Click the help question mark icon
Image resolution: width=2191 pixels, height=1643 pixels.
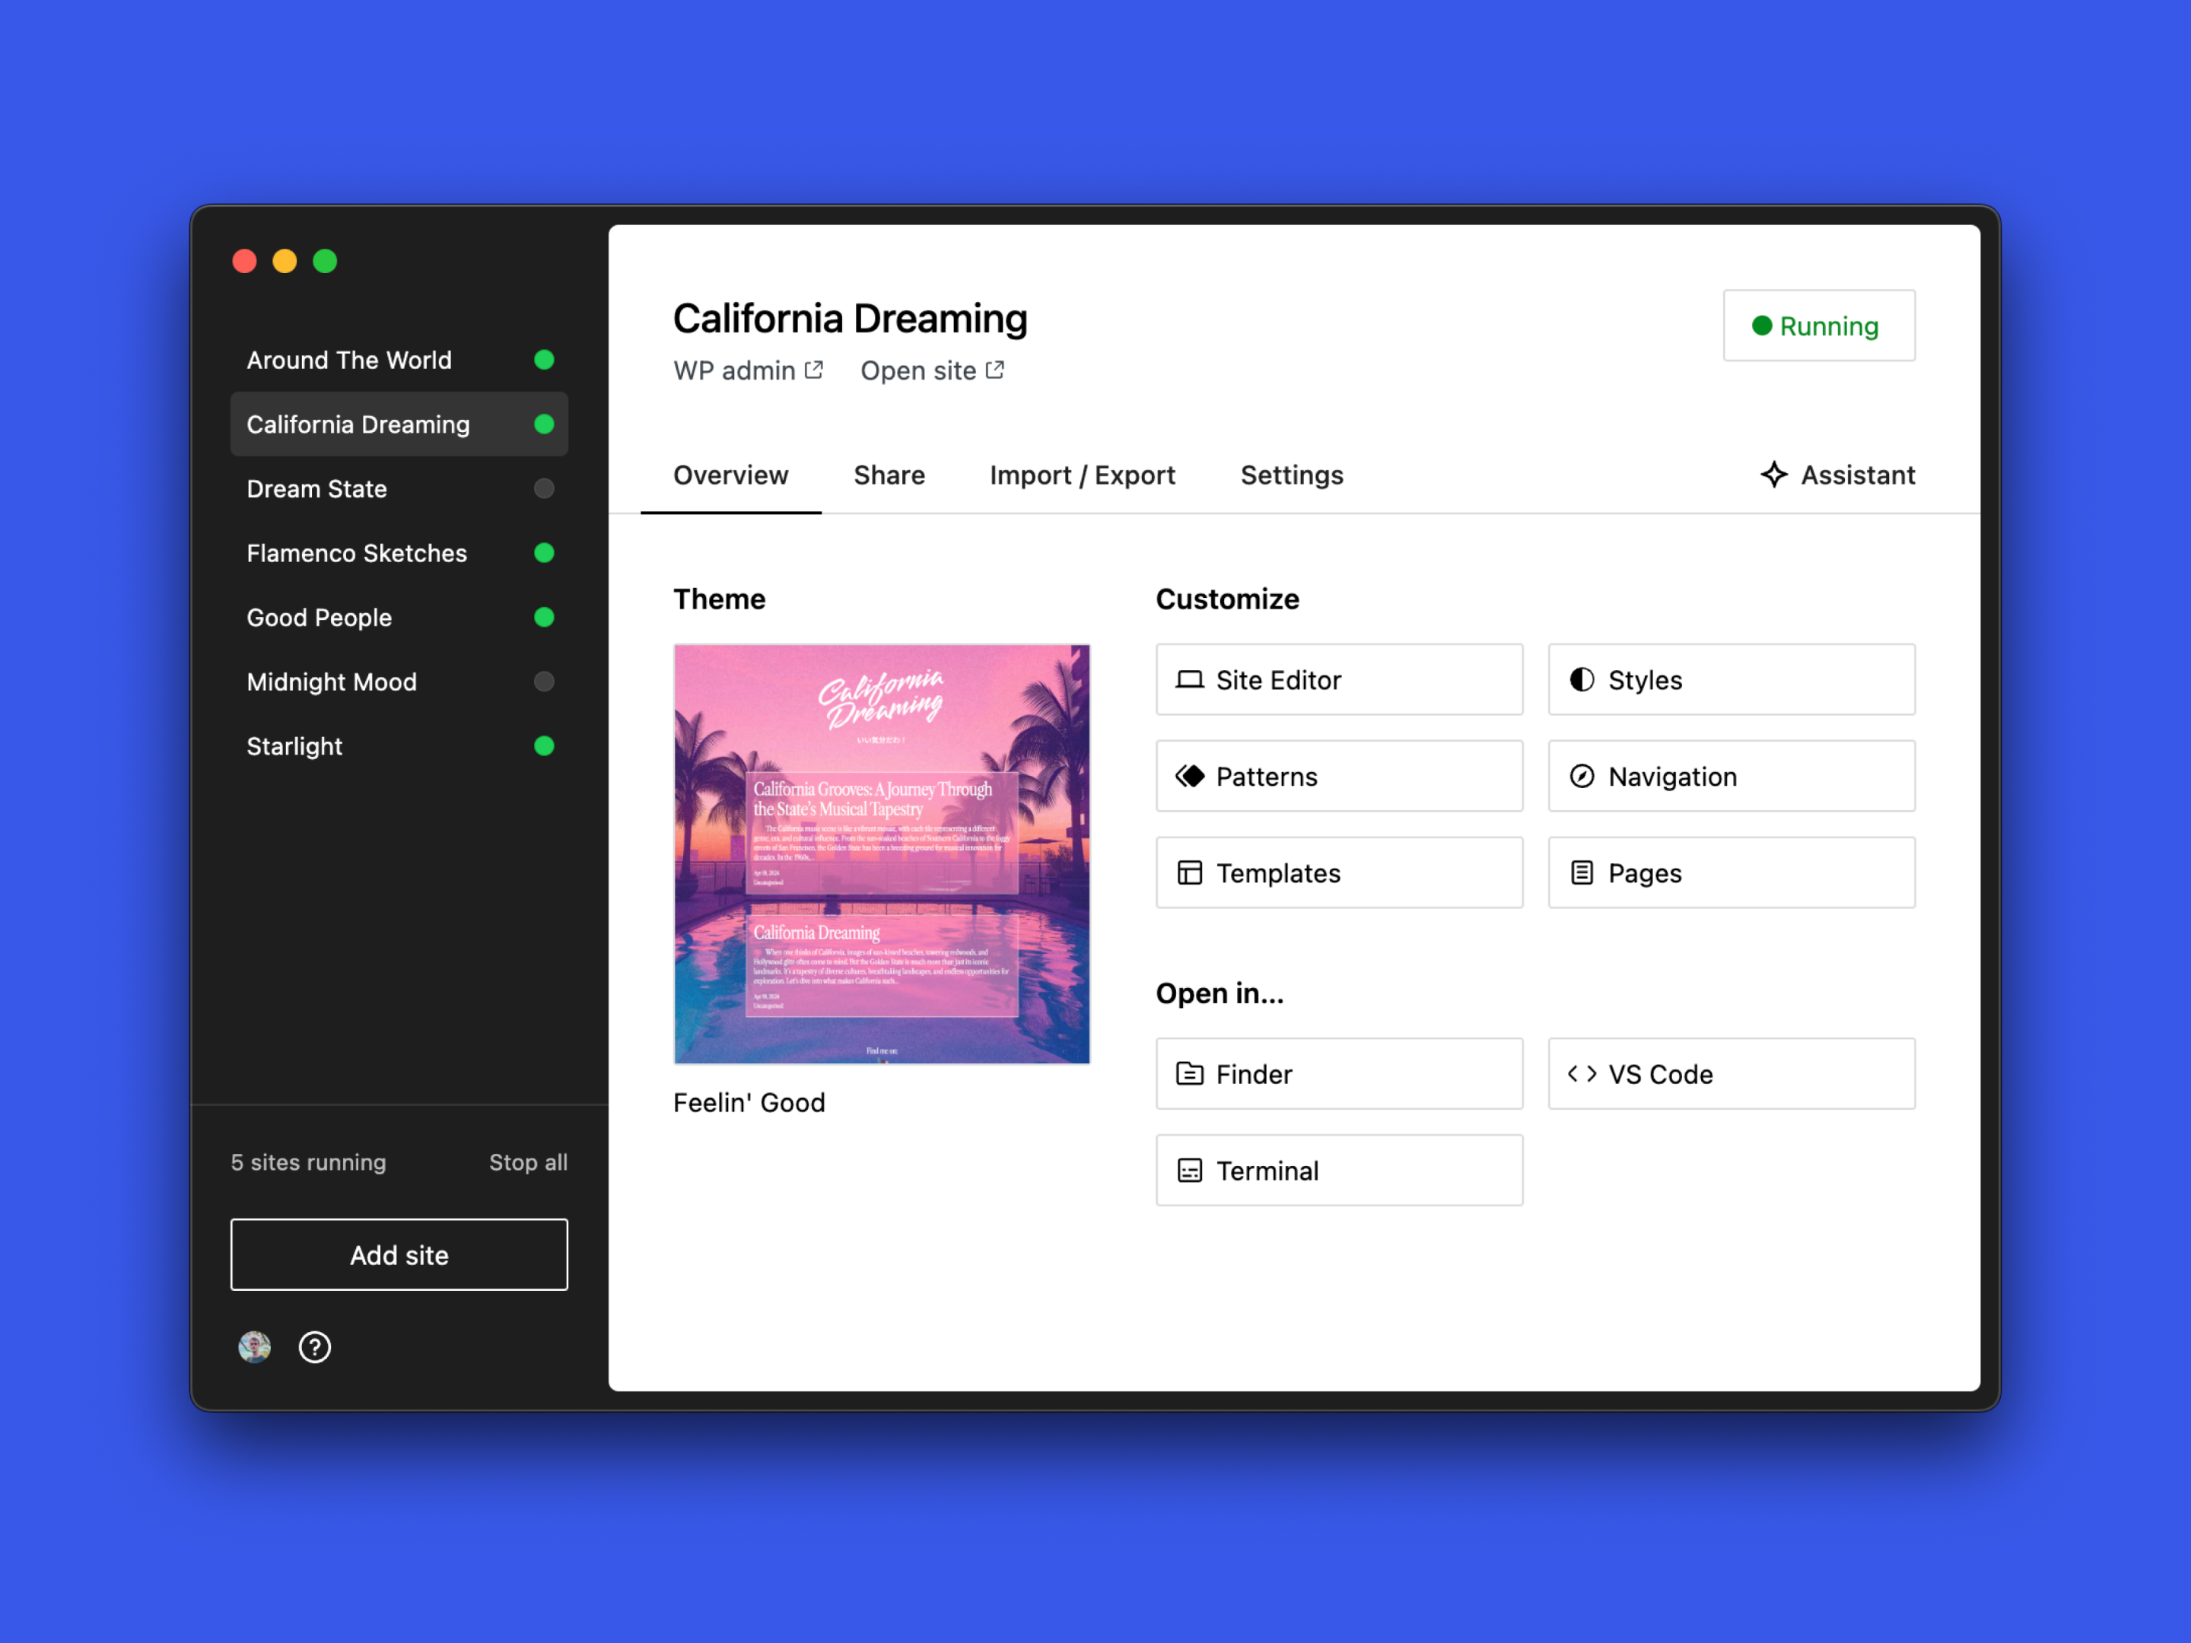314,1347
